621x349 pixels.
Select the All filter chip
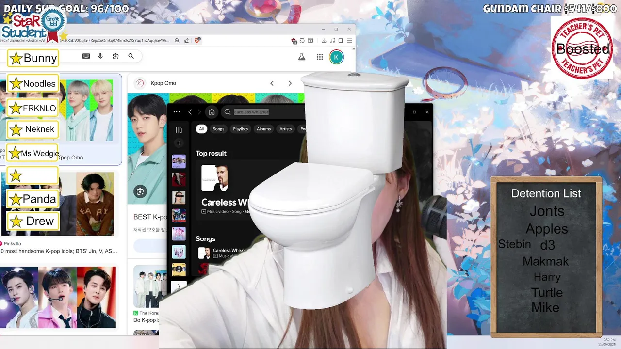(x=201, y=129)
